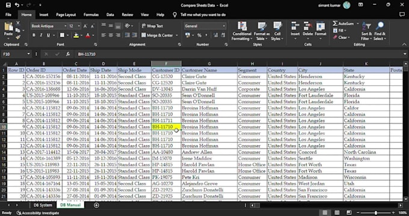
Task: Click the Paste clipboard icon
Action: click(x=8, y=27)
